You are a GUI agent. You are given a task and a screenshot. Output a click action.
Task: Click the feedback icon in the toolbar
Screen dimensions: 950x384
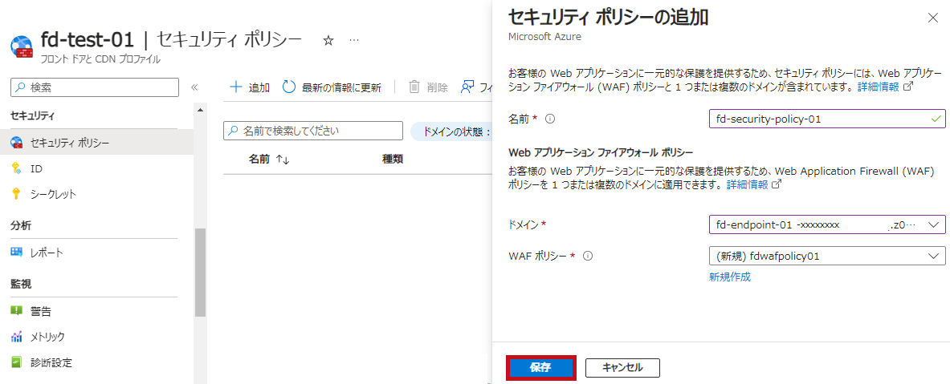click(467, 87)
